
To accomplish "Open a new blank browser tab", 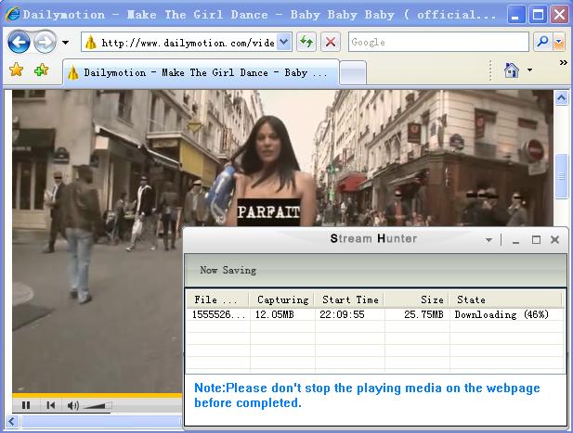I will [x=353, y=73].
